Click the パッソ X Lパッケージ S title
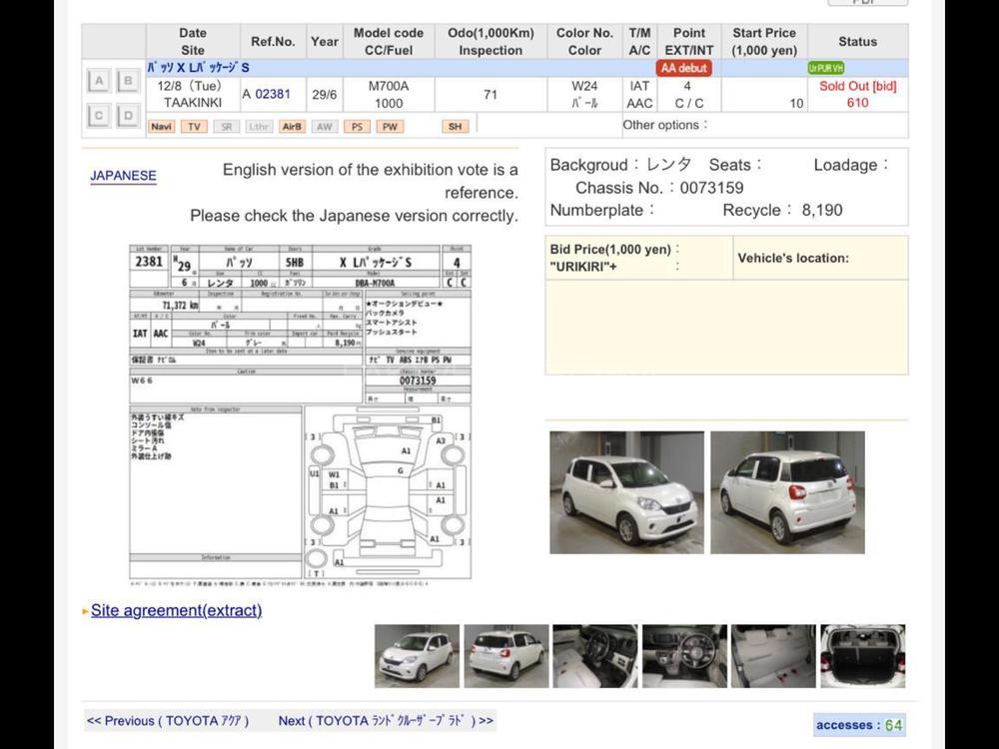 198,68
